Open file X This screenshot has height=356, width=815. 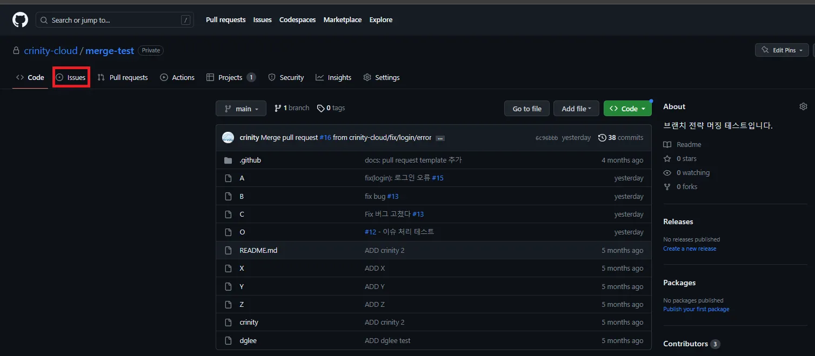(x=242, y=268)
